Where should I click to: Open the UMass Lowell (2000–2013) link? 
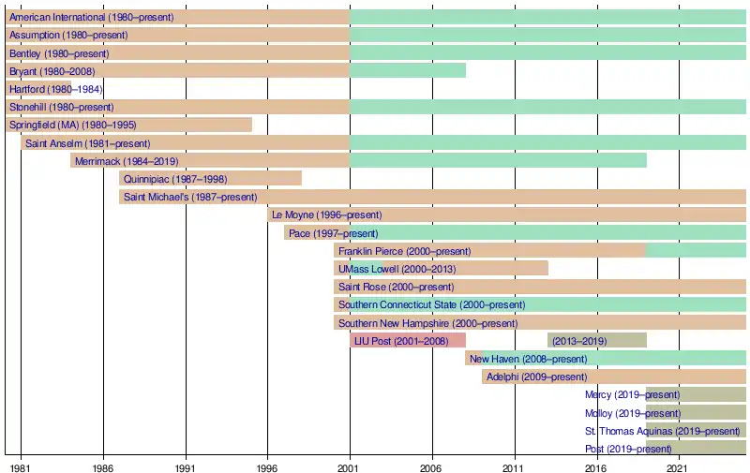397,269
